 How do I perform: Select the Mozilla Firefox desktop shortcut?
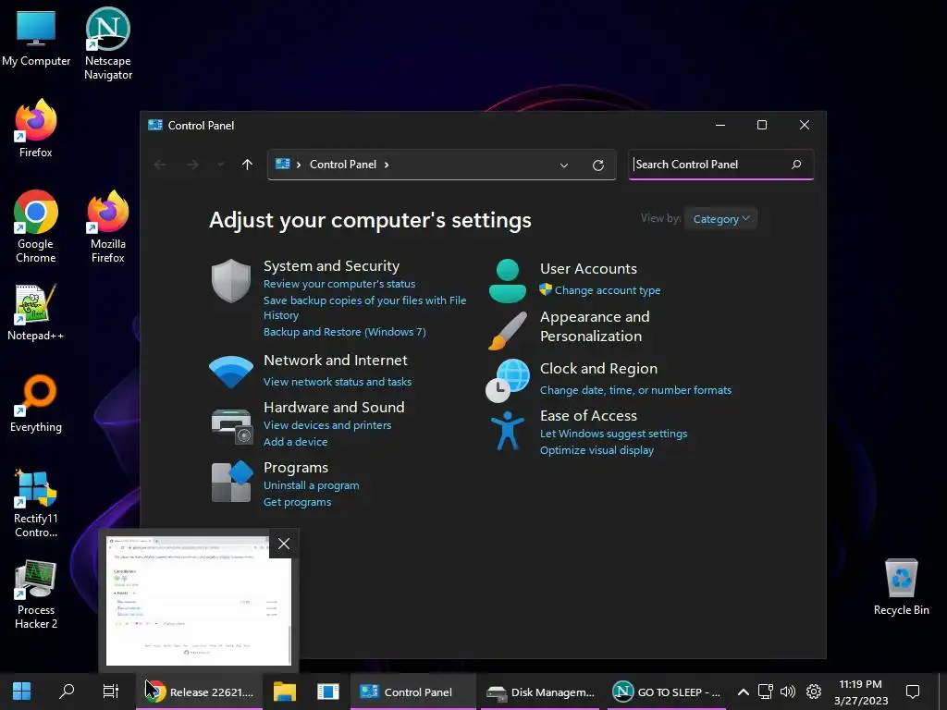point(108,227)
